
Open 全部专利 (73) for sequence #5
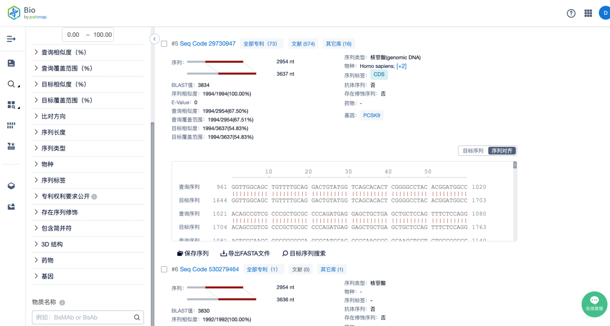pos(262,44)
